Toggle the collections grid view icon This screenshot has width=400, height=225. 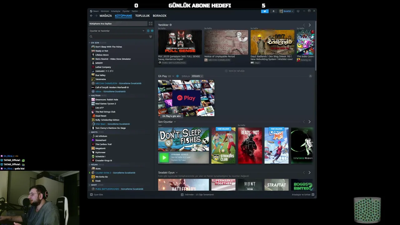pos(151,23)
